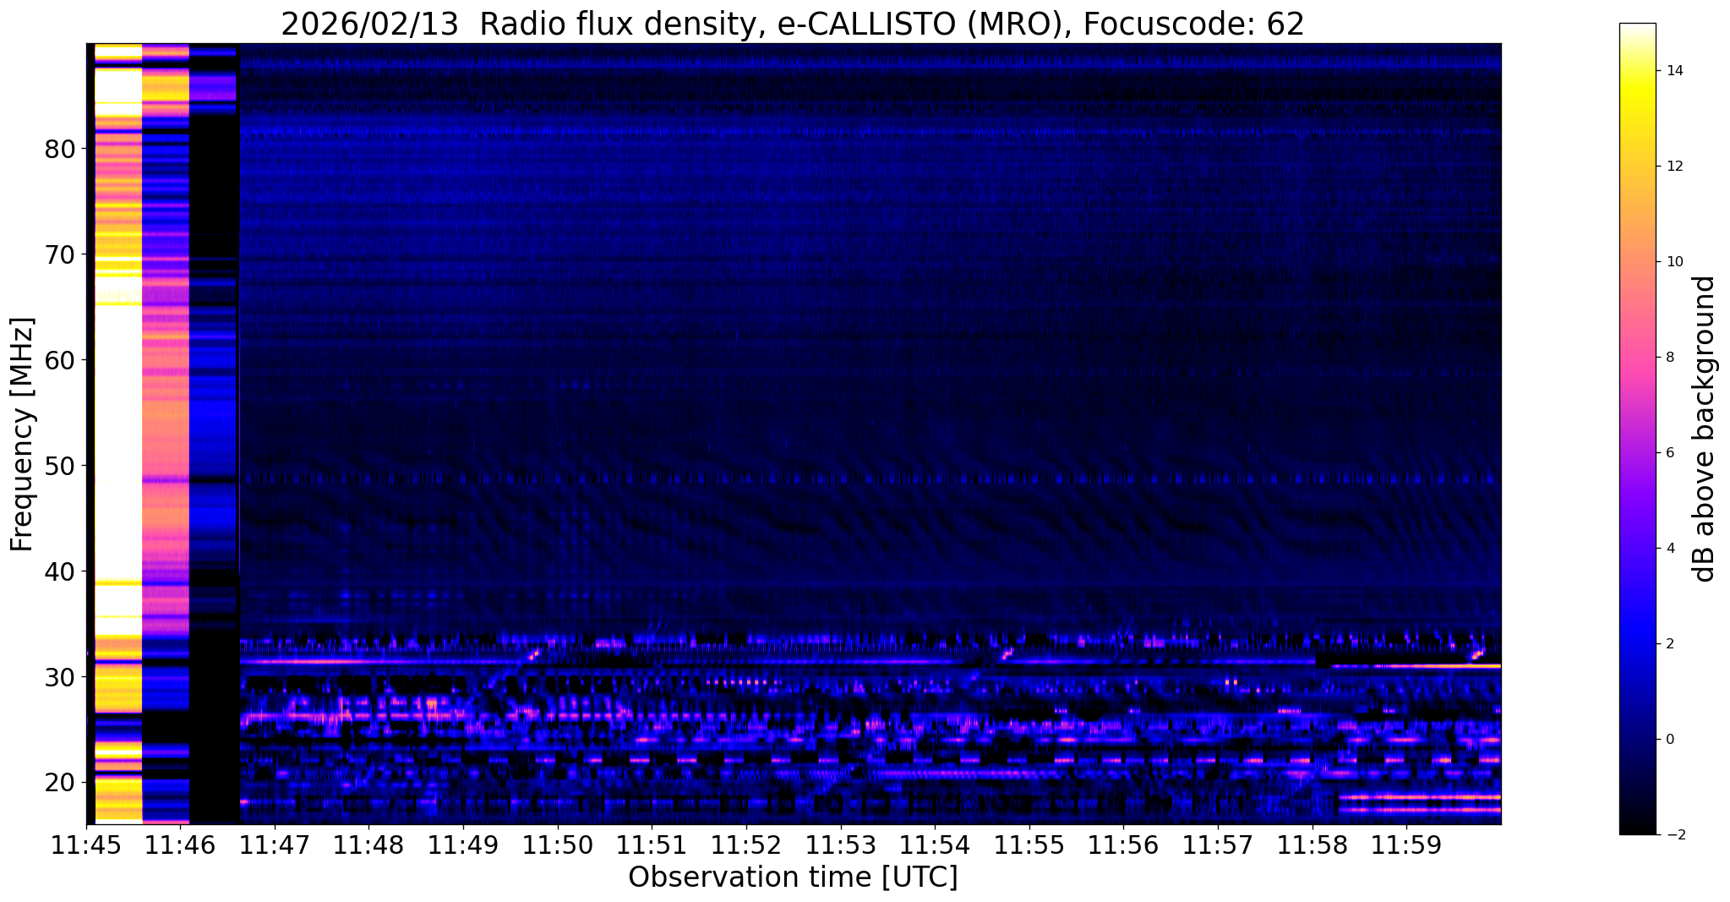Select the 11:46 time tick label
This screenshot has height=902, width=1730.
pos(181,846)
